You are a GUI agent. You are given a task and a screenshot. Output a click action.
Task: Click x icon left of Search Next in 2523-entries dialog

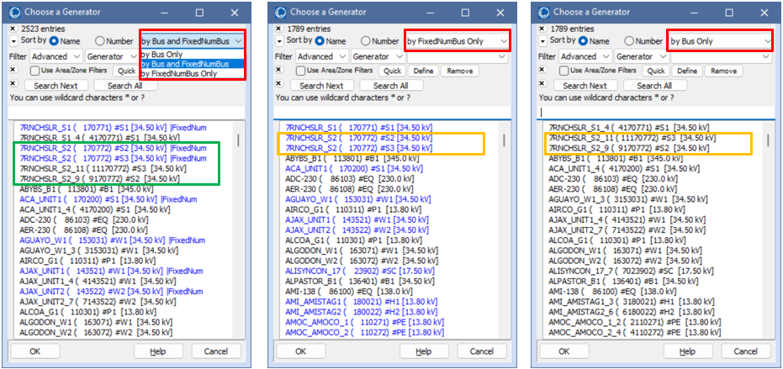pyautogui.click(x=13, y=86)
